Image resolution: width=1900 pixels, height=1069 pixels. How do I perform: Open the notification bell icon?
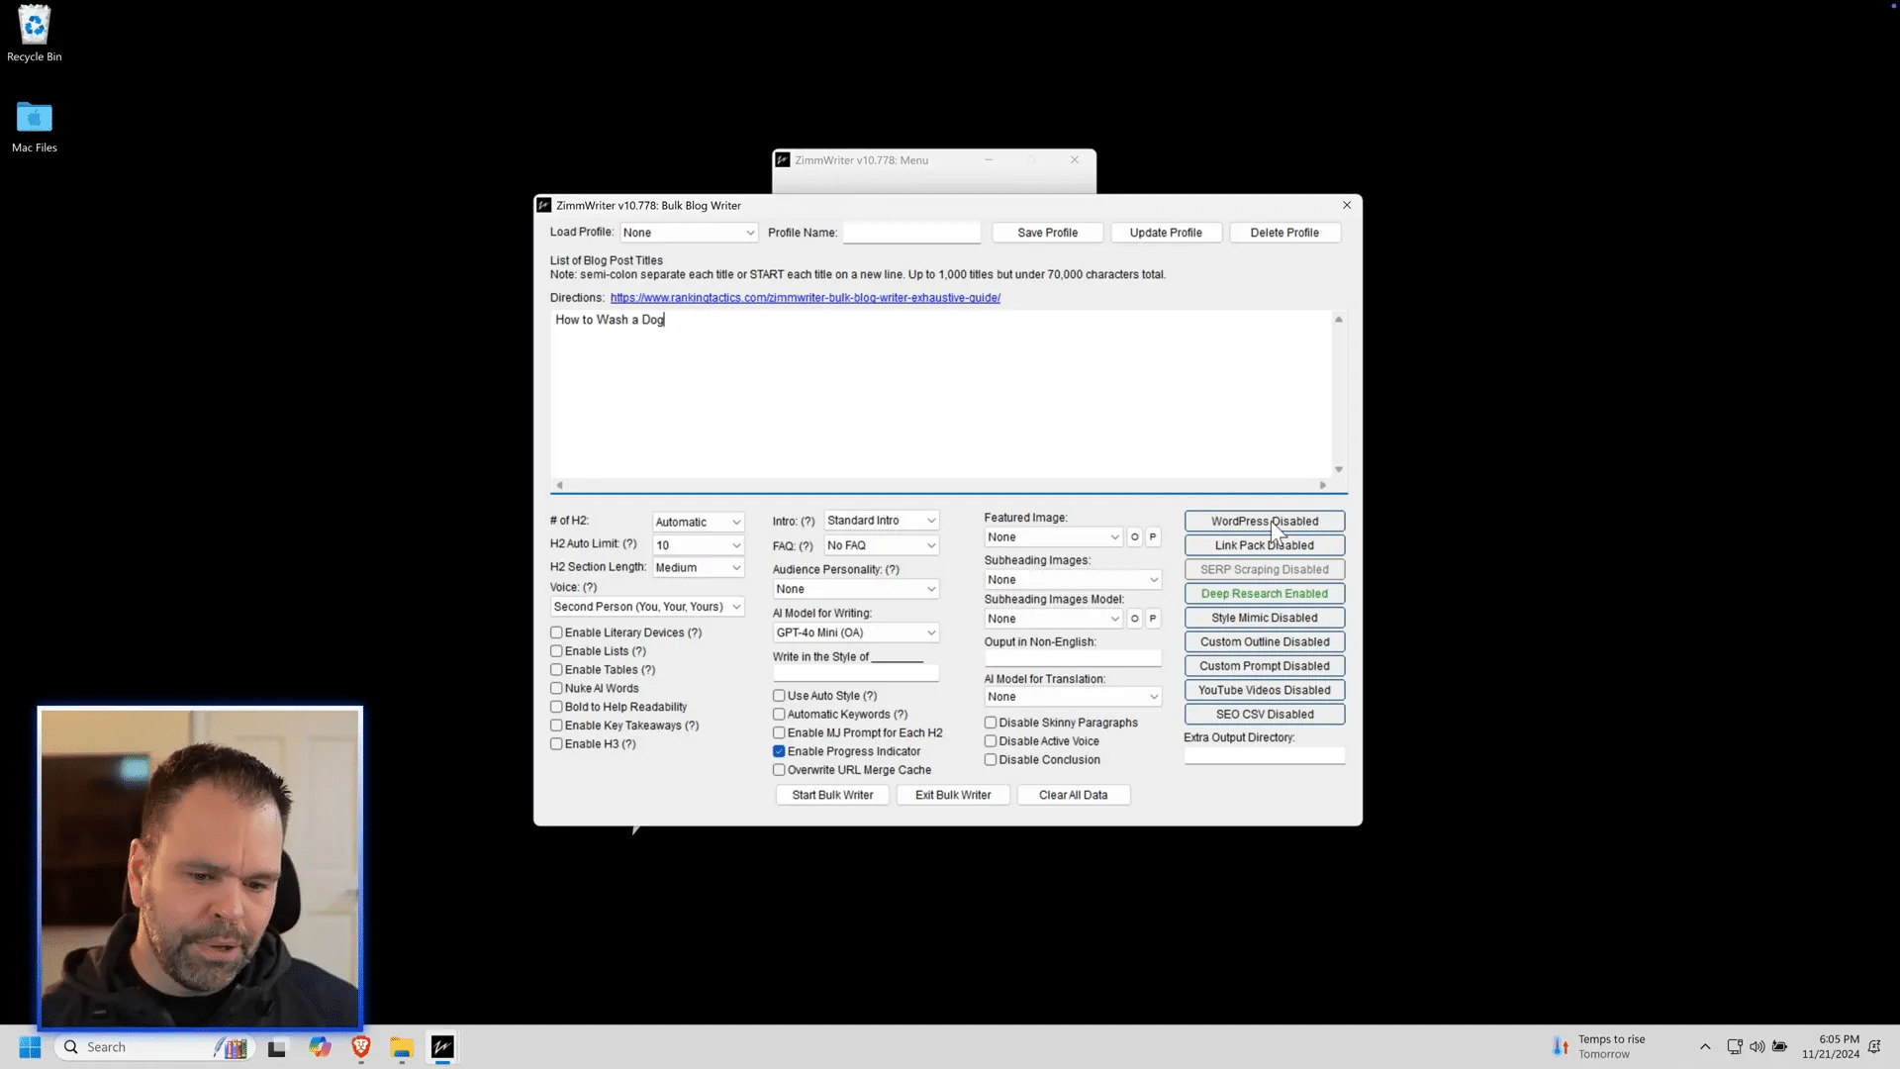coord(1874,1047)
